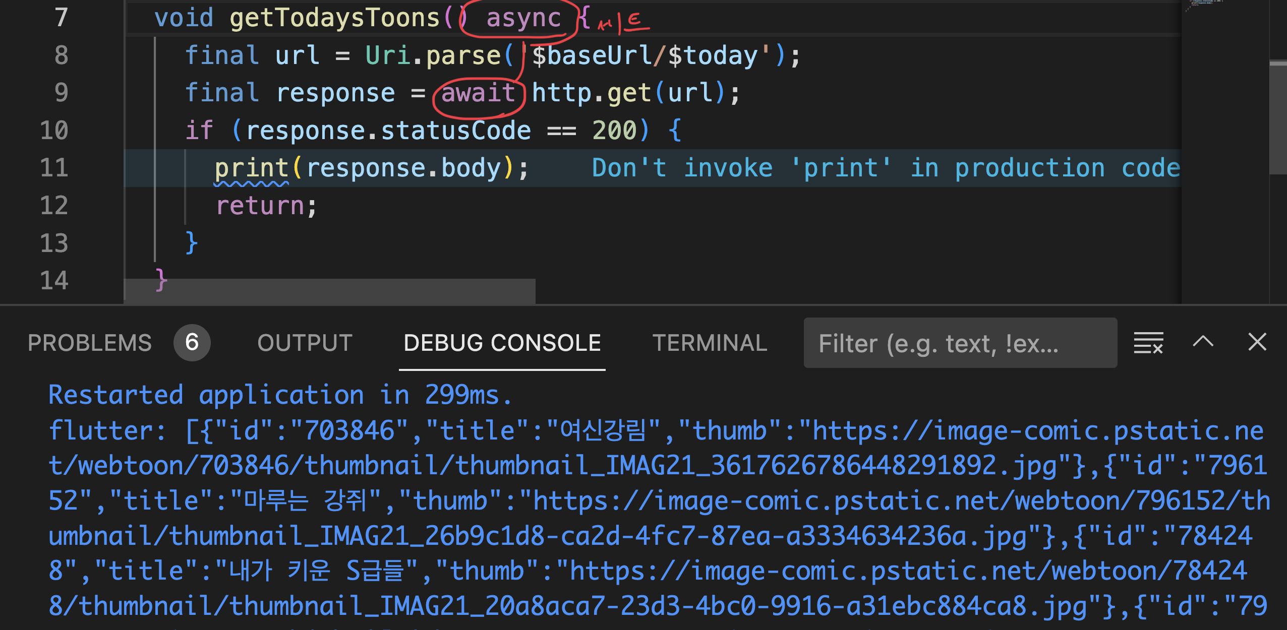Click line number 7 in the gutter
This screenshot has height=630, width=1287.
(x=61, y=18)
